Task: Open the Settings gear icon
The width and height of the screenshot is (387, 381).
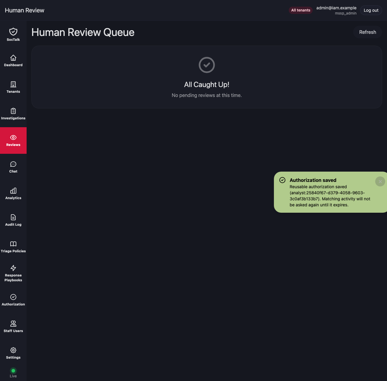Action: pyautogui.click(x=13, y=350)
